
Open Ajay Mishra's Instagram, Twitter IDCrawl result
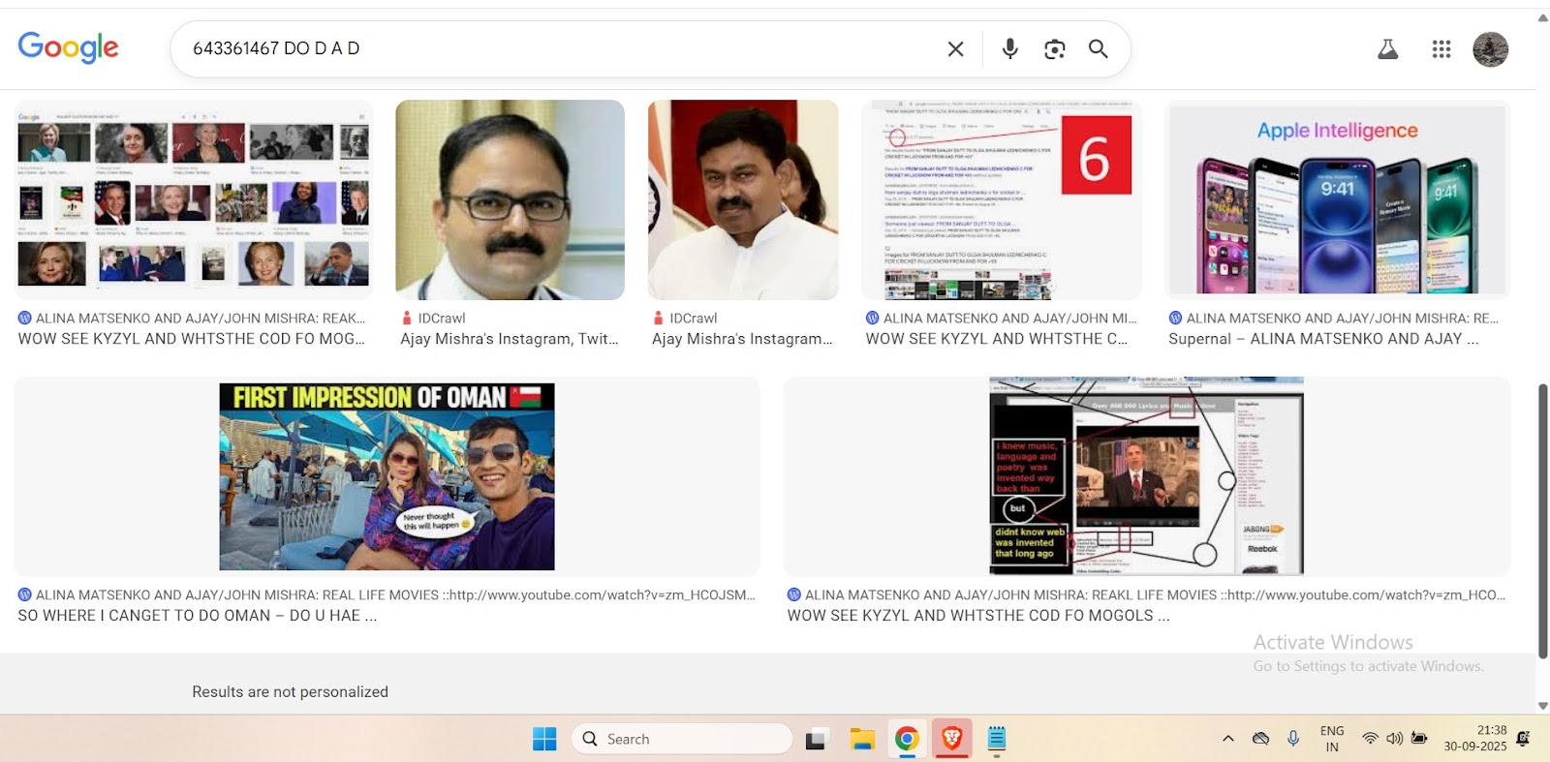[x=509, y=339]
